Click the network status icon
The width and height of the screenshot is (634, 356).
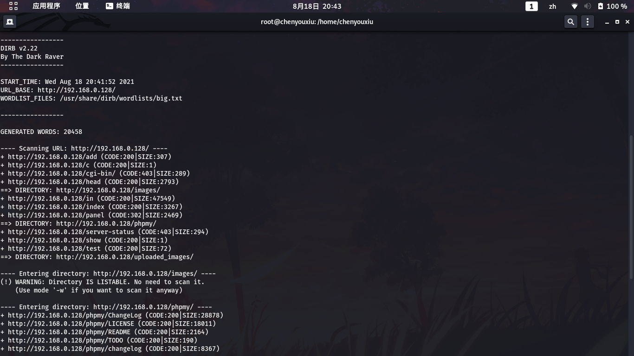[x=575, y=6]
